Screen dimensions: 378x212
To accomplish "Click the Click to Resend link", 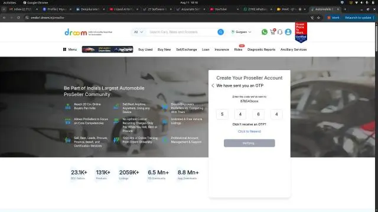I will [249, 131].
